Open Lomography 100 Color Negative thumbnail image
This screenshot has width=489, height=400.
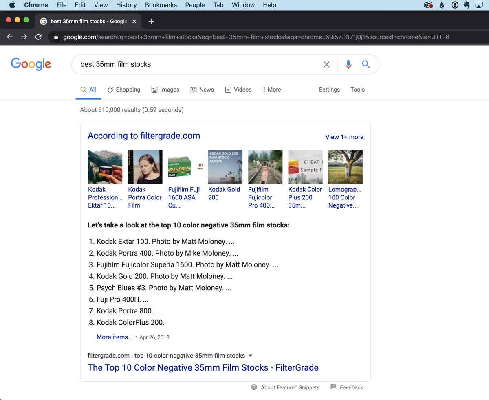[x=346, y=167]
